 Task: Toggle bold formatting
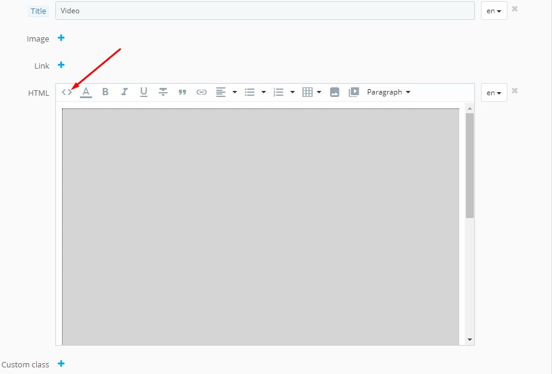click(105, 92)
